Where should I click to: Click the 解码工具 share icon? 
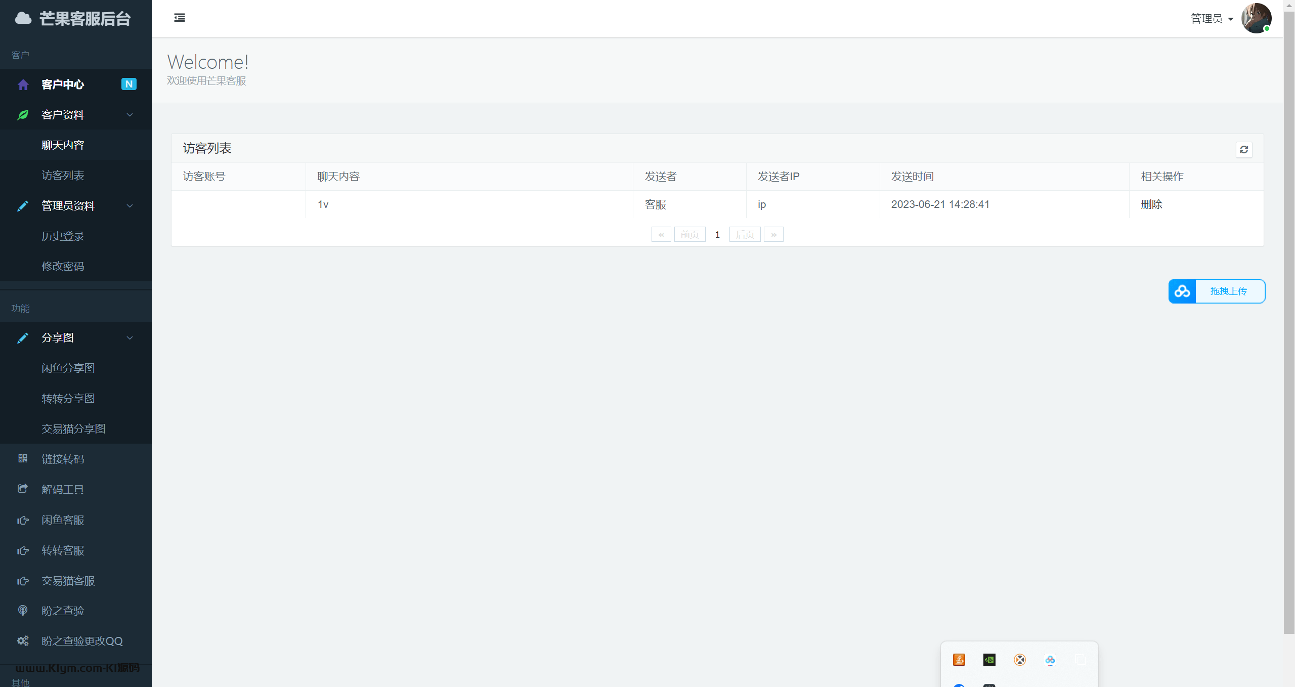pos(23,489)
